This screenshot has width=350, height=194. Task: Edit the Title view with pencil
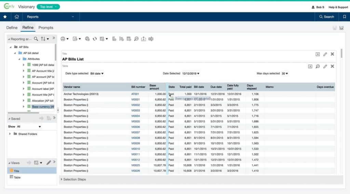325,54
